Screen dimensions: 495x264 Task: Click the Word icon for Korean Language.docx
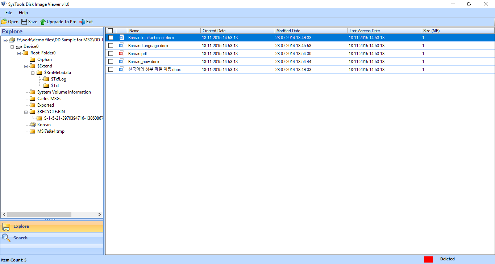(121, 45)
